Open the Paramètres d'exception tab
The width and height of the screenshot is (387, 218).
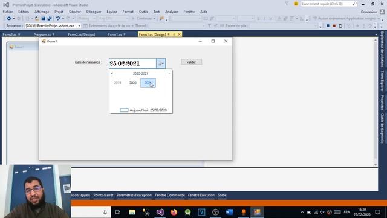134,195
